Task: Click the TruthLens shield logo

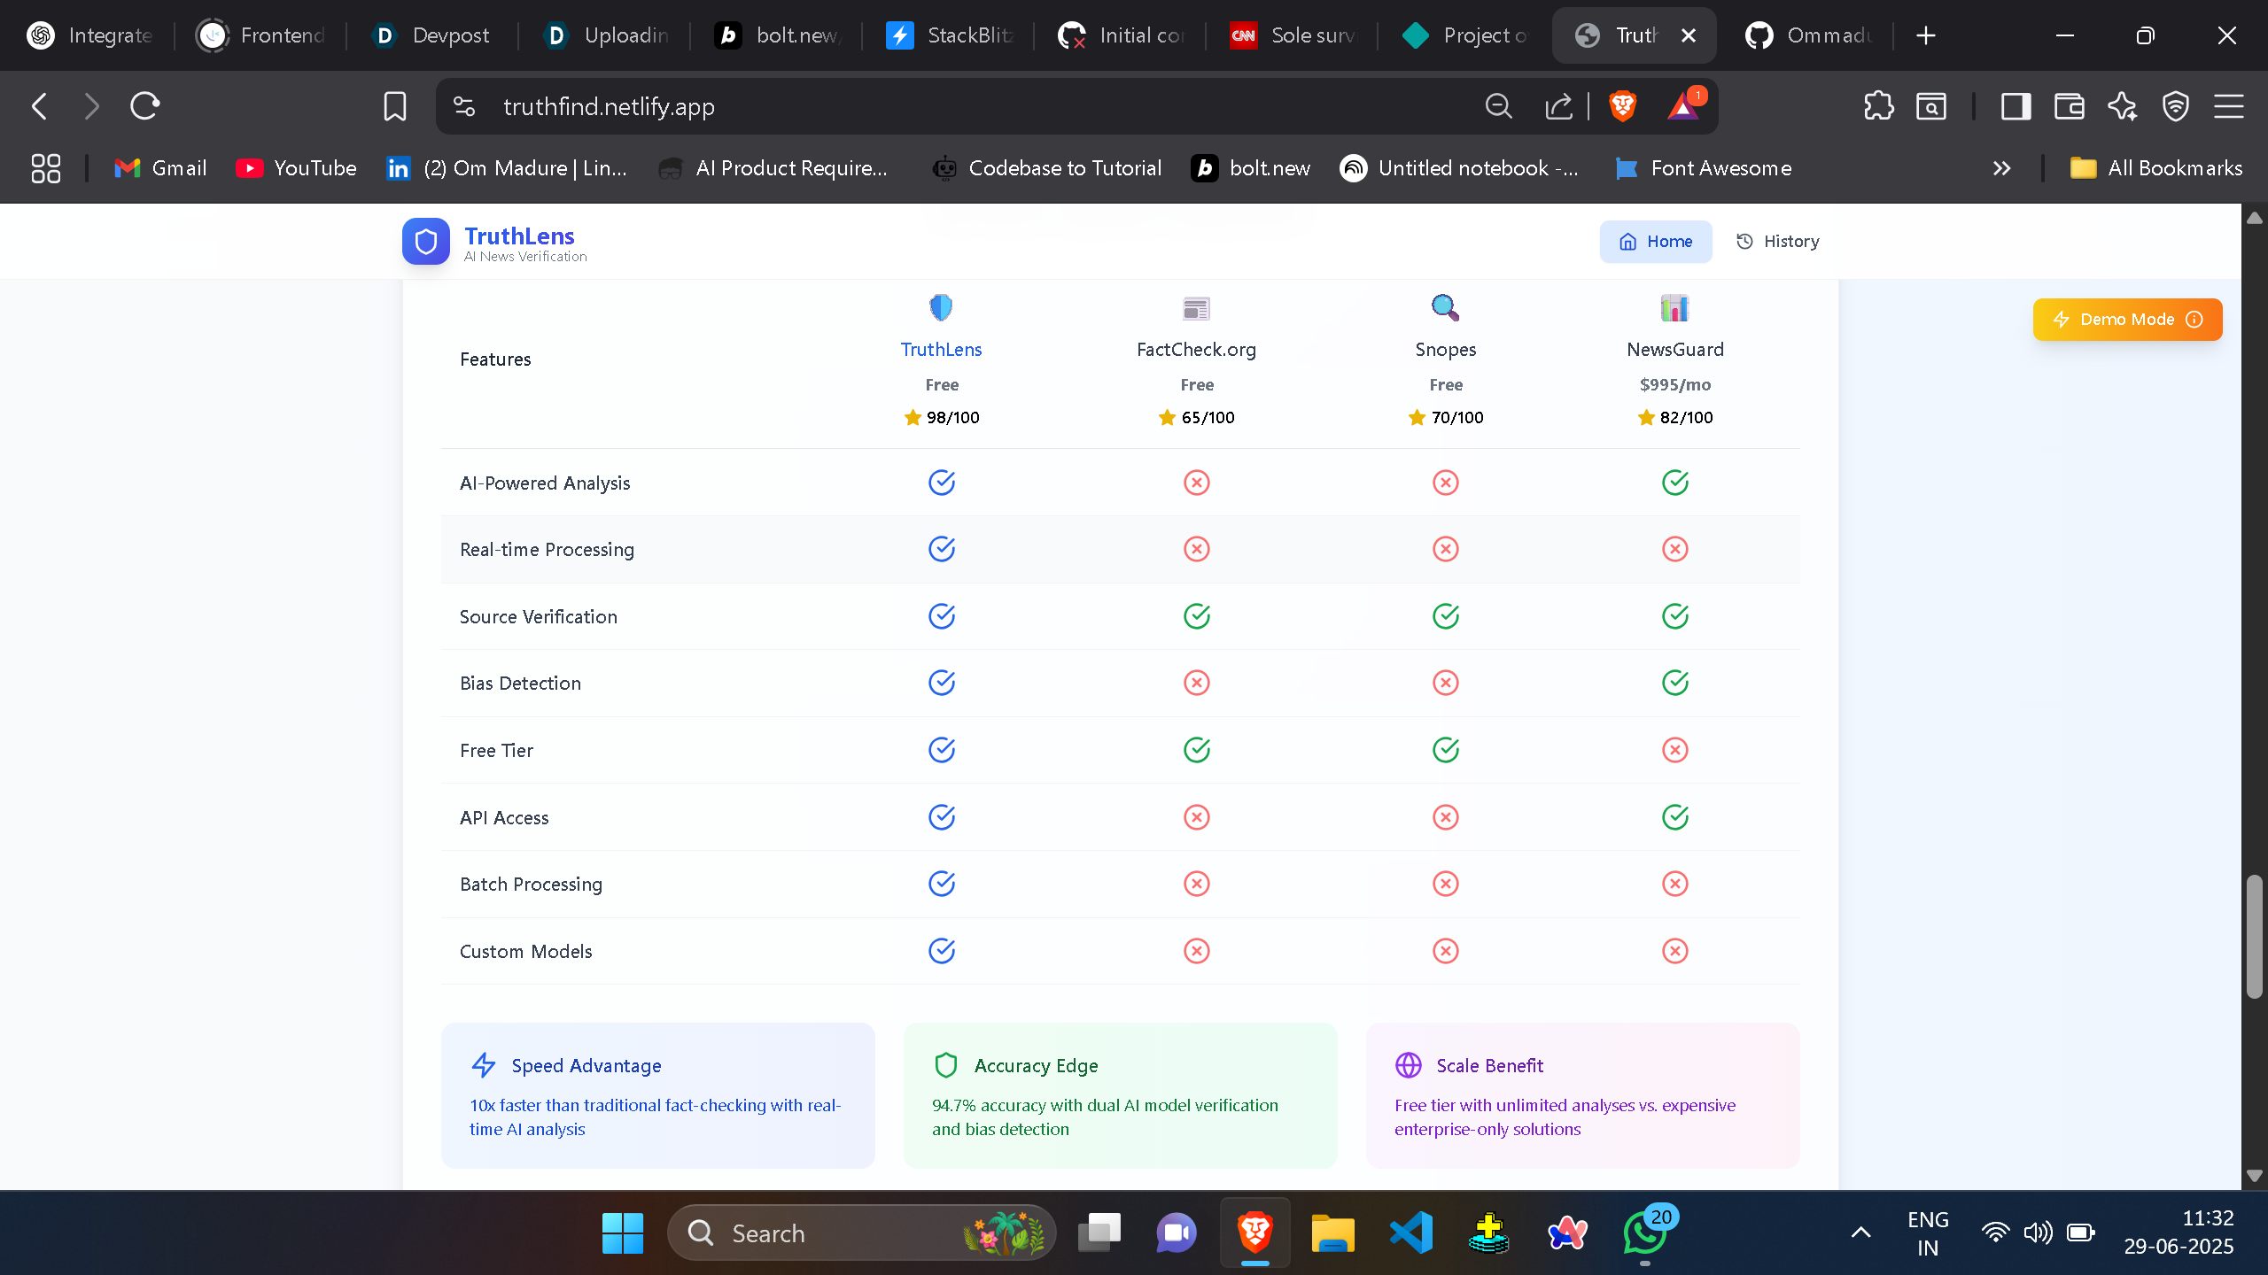Action: point(425,241)
